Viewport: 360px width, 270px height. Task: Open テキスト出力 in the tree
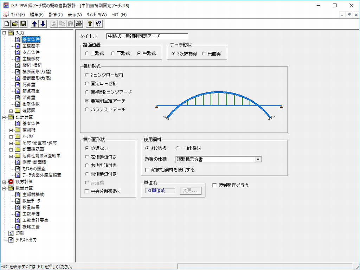point(26,240)
